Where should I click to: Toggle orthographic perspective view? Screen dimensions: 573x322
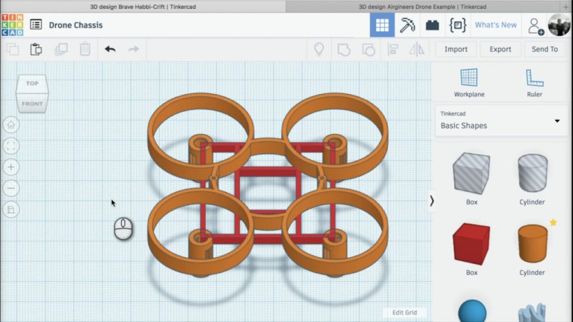pyautogui.click(x=11, y=210)
